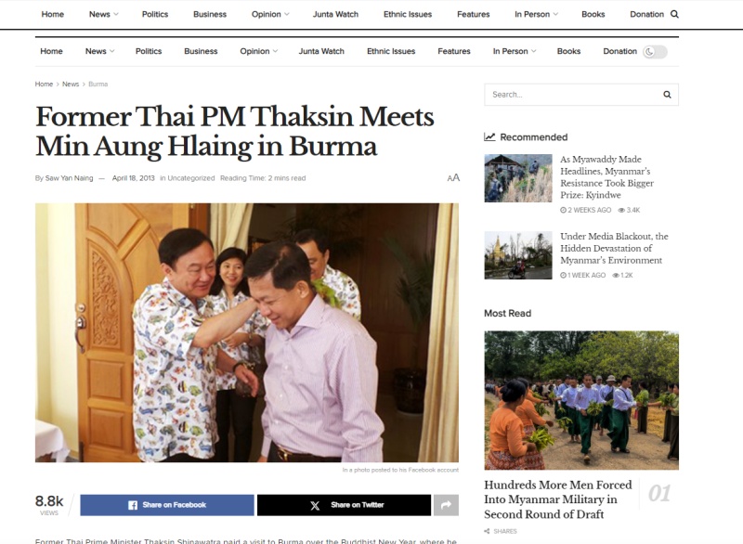The width and height of the screenshot is (743, 544).
Task: Click the search button inside the Search field
Action: point(667,95)
